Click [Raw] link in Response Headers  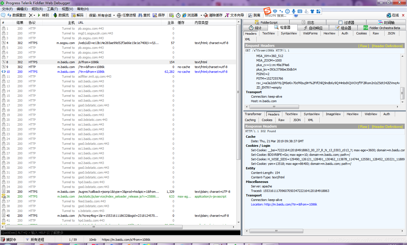[x=363, y=126]
